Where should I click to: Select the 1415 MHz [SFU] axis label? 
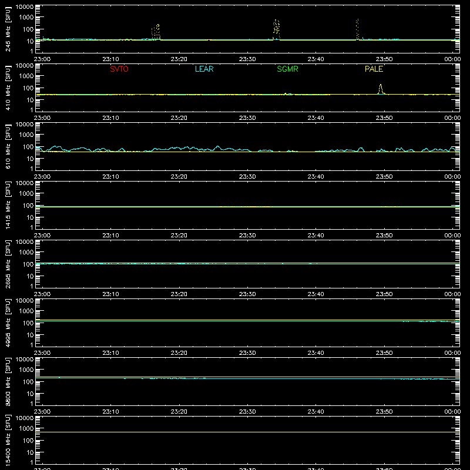click(8, 205)
